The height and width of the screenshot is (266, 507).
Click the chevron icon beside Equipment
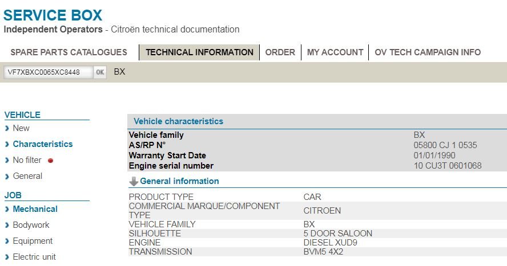coord(7,241)
